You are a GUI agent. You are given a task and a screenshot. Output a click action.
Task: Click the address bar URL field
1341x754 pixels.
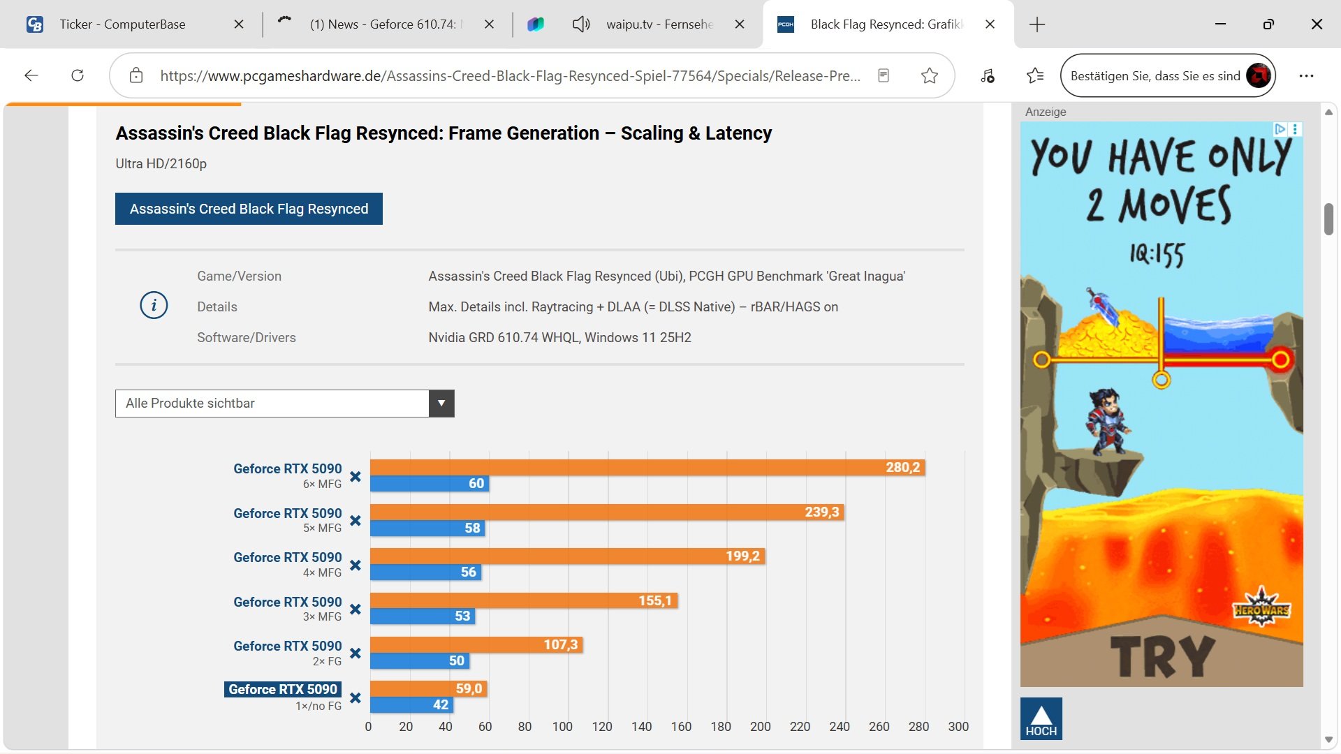pyautogui.click(x=510, y=75)
